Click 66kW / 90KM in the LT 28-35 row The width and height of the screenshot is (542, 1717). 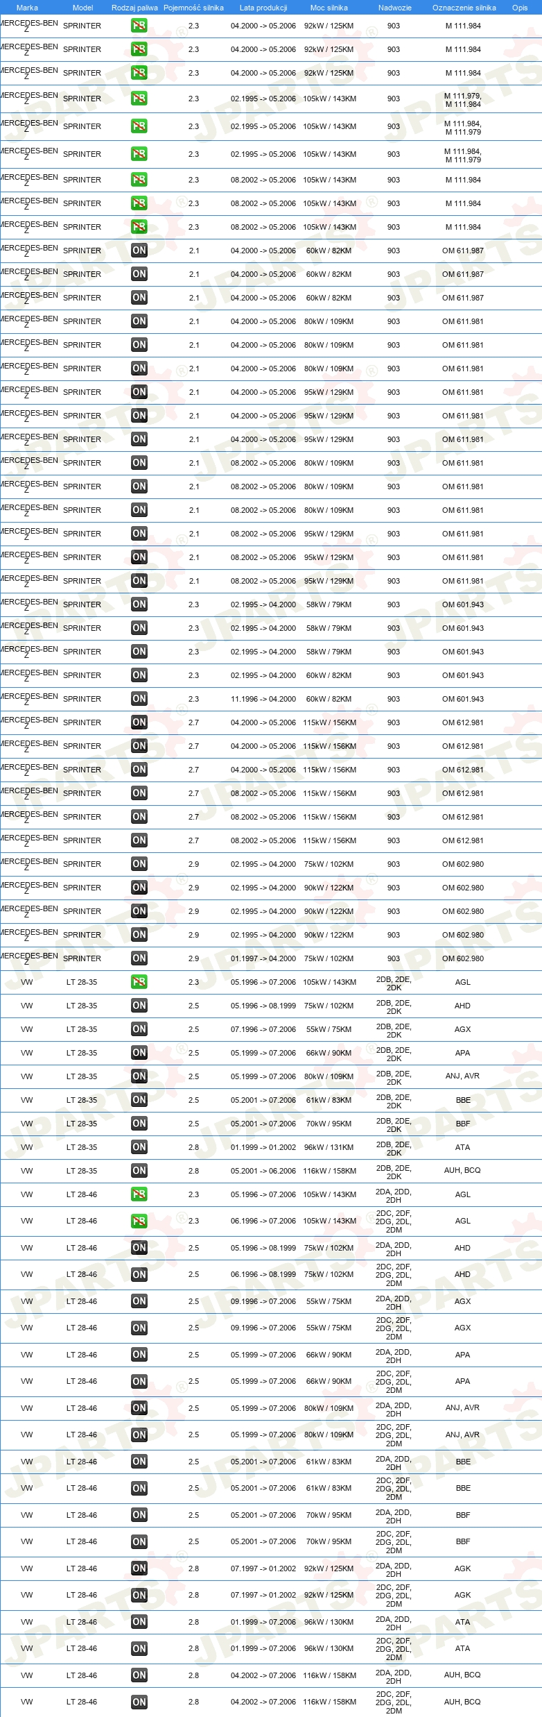329,1053
